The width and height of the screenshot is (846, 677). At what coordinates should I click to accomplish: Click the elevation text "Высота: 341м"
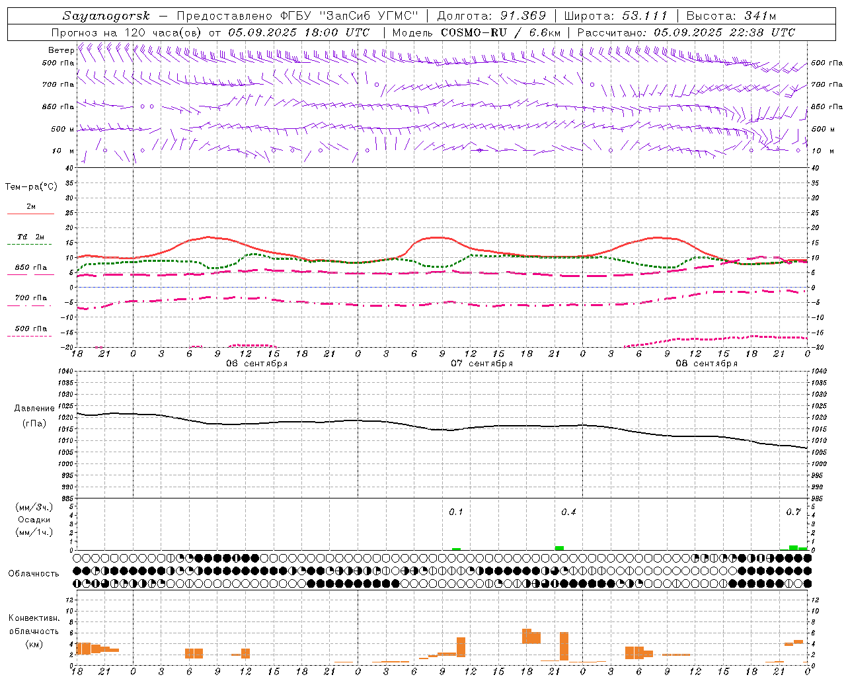point(731,16)
